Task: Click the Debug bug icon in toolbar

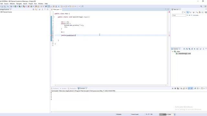Action: pos(11,6)
